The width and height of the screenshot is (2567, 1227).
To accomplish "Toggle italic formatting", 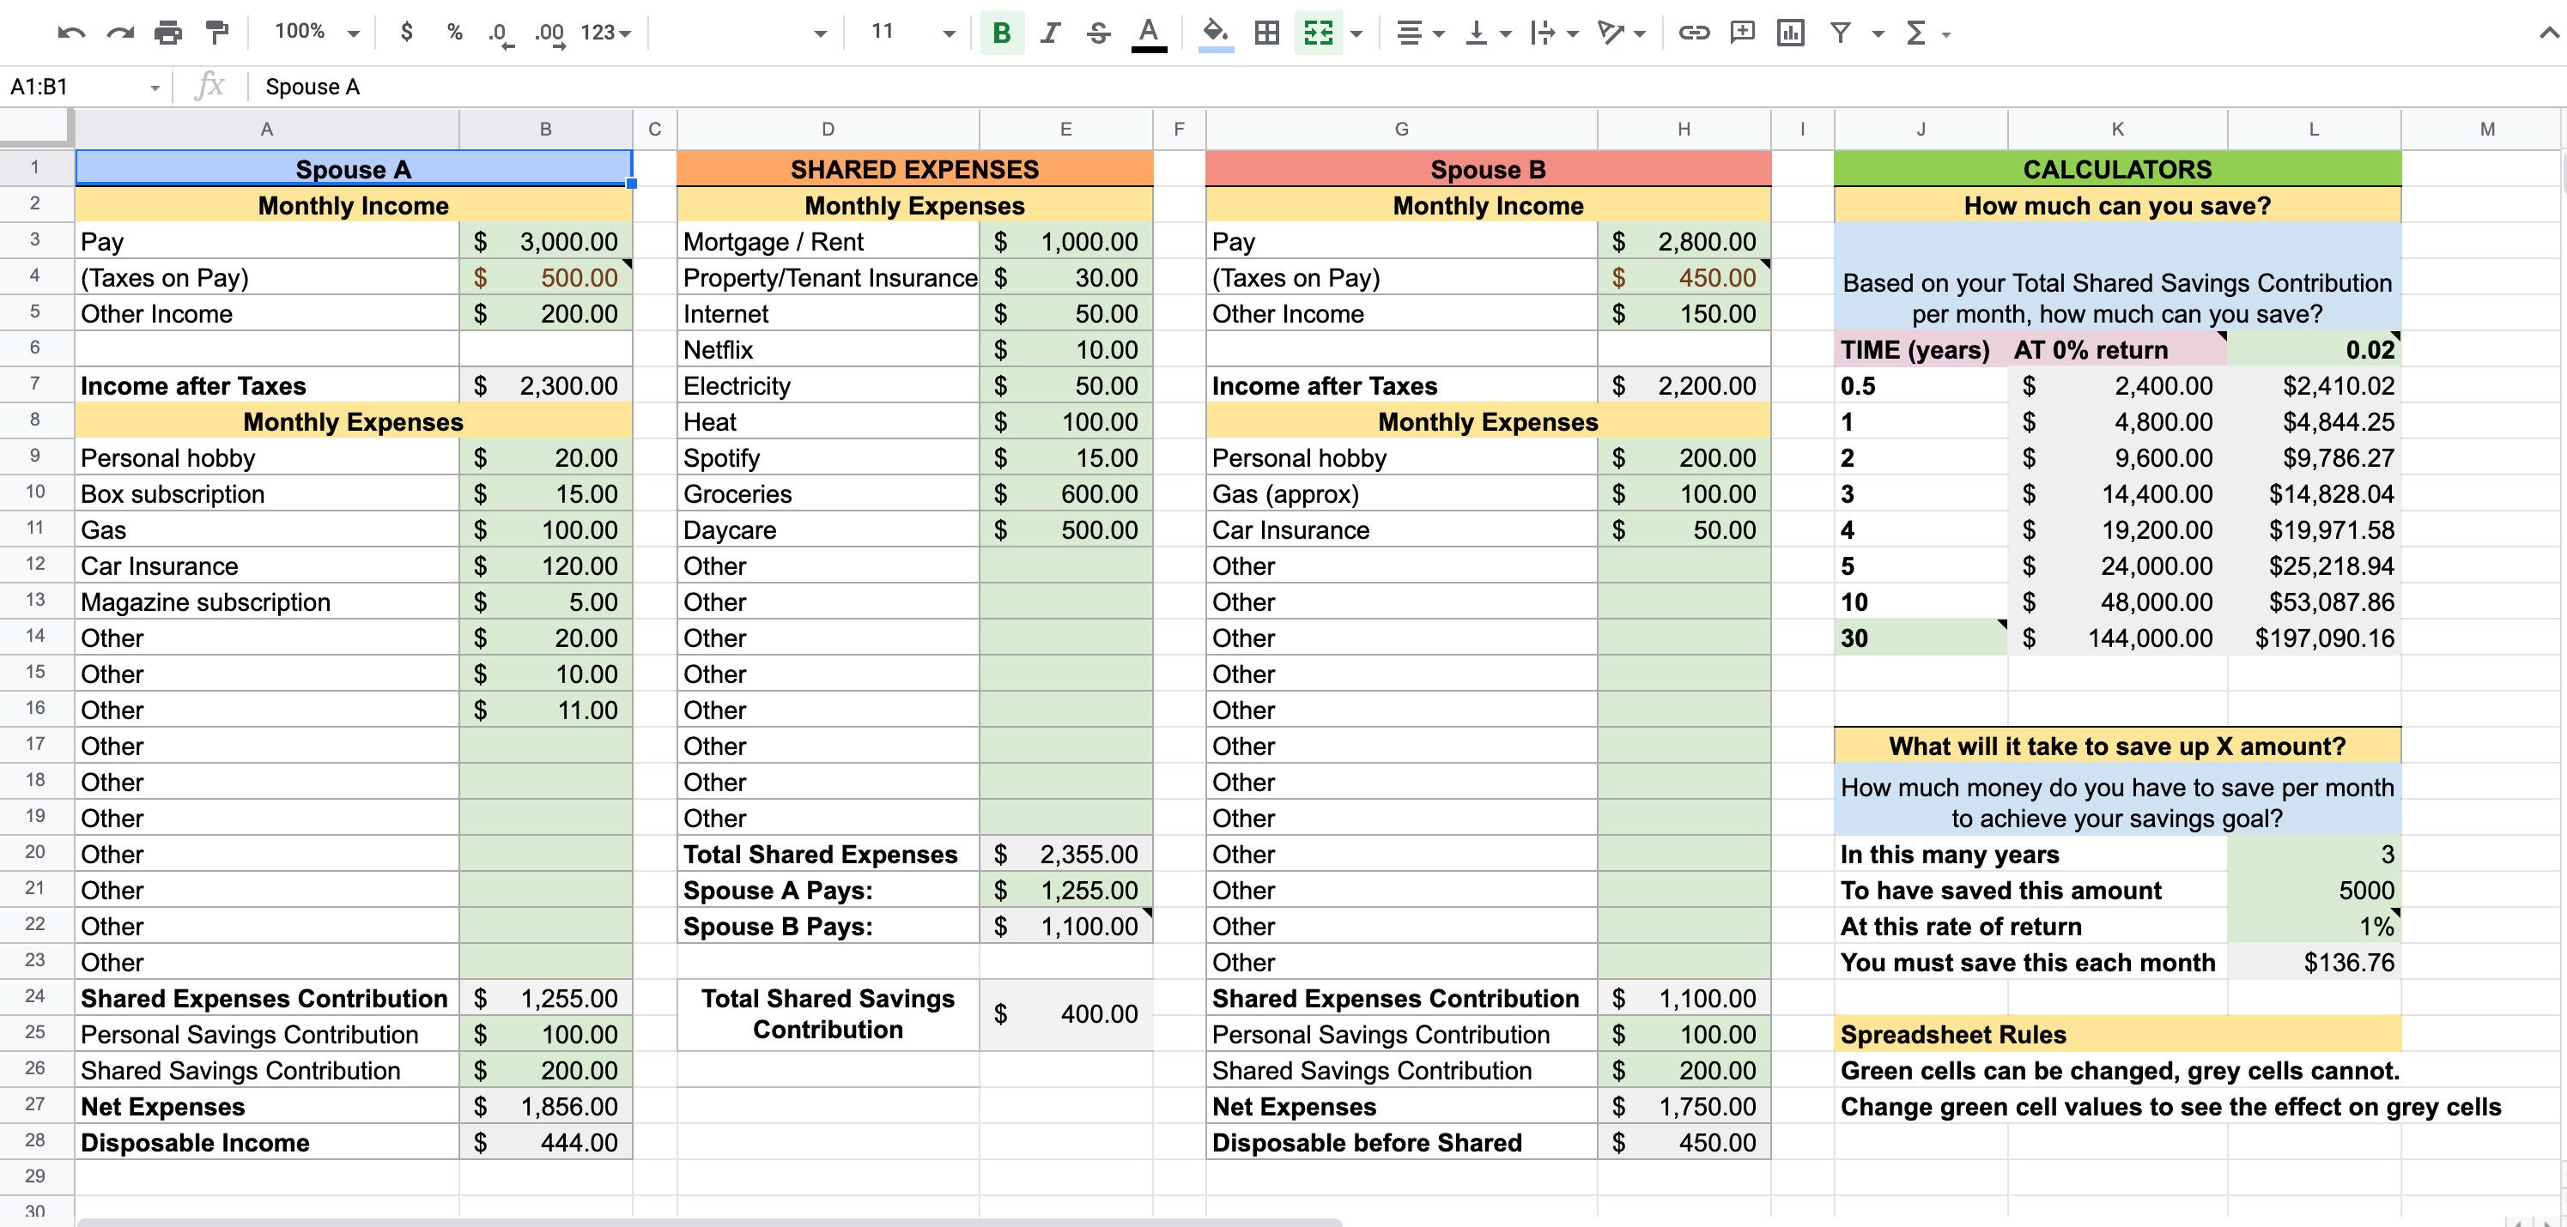I will pos(1049,33).
